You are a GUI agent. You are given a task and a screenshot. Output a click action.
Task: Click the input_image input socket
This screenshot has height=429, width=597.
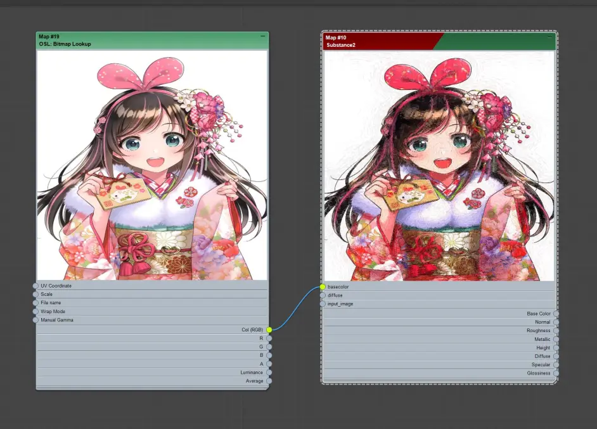[x=323, y=304]
